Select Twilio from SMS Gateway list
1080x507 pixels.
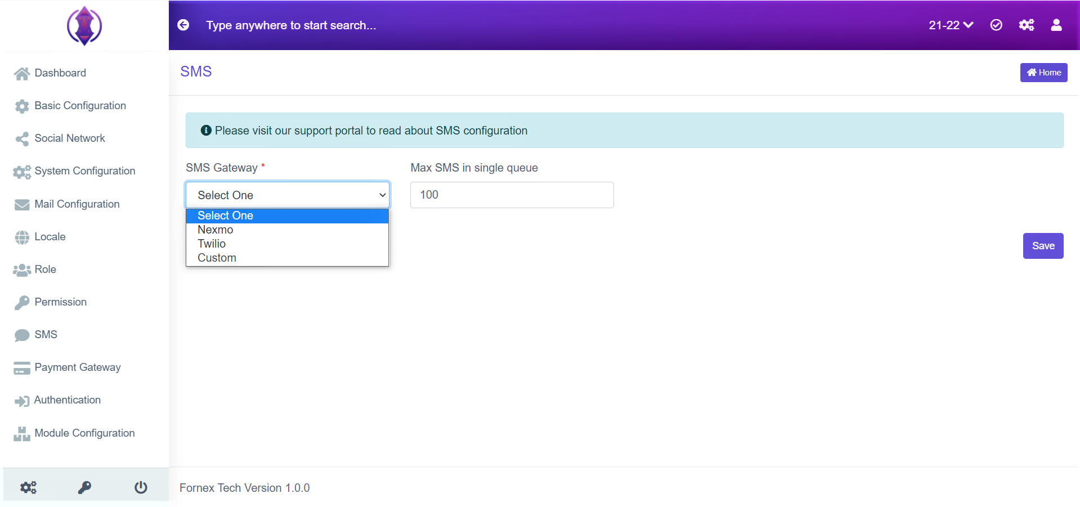pos(287,244)
